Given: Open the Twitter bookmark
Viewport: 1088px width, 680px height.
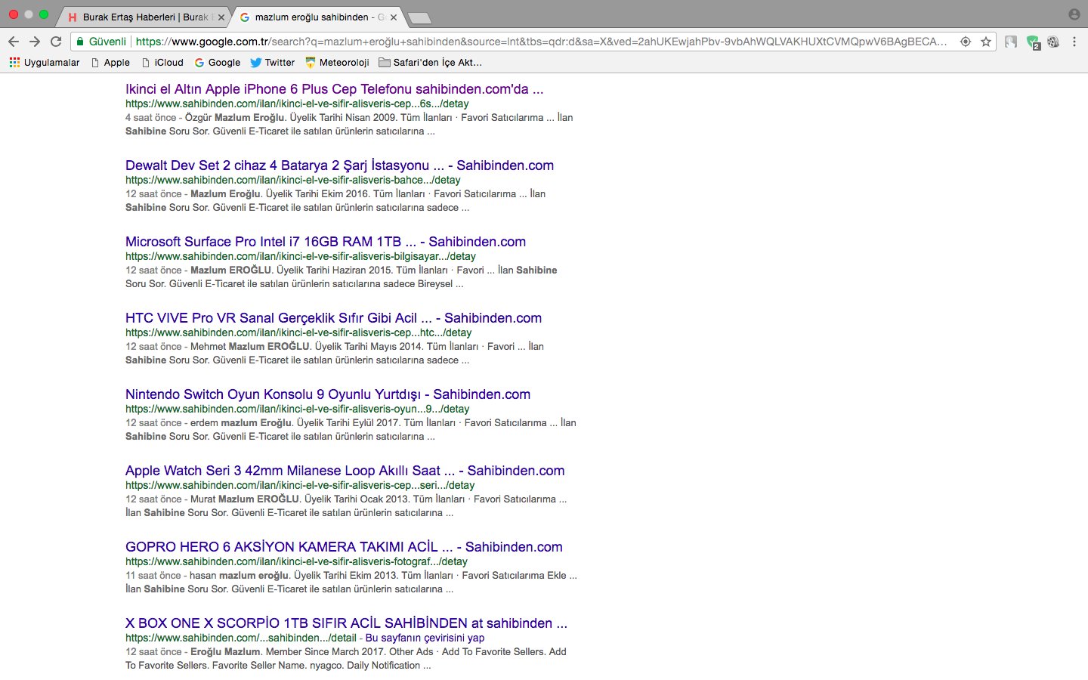Looking at the screenshot, I should tap(273, 62).
